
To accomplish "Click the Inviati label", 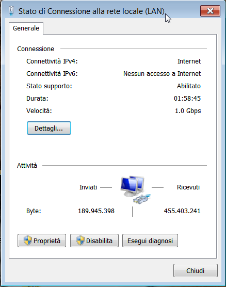I will click(88, 187).
